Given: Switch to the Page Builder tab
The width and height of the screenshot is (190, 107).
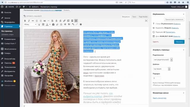Looking at the screenshot, I should coord(143,17).
